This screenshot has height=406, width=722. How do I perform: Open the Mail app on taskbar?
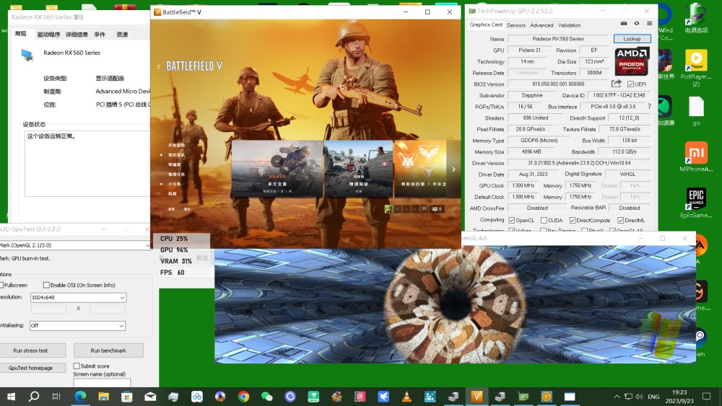click(150, 397)
